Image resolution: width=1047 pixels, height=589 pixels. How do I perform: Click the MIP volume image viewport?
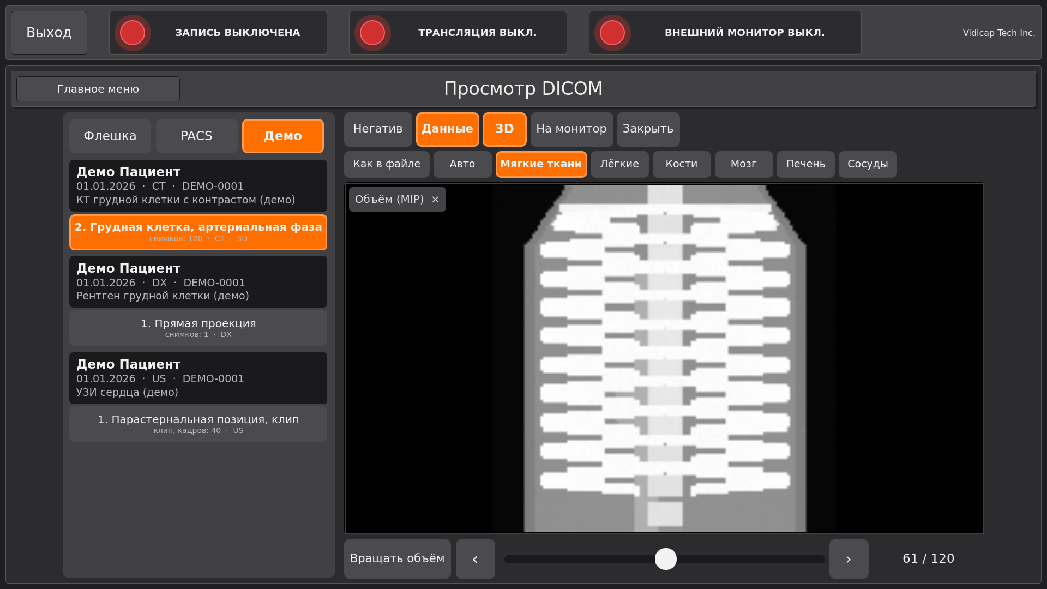pos(664,358)
